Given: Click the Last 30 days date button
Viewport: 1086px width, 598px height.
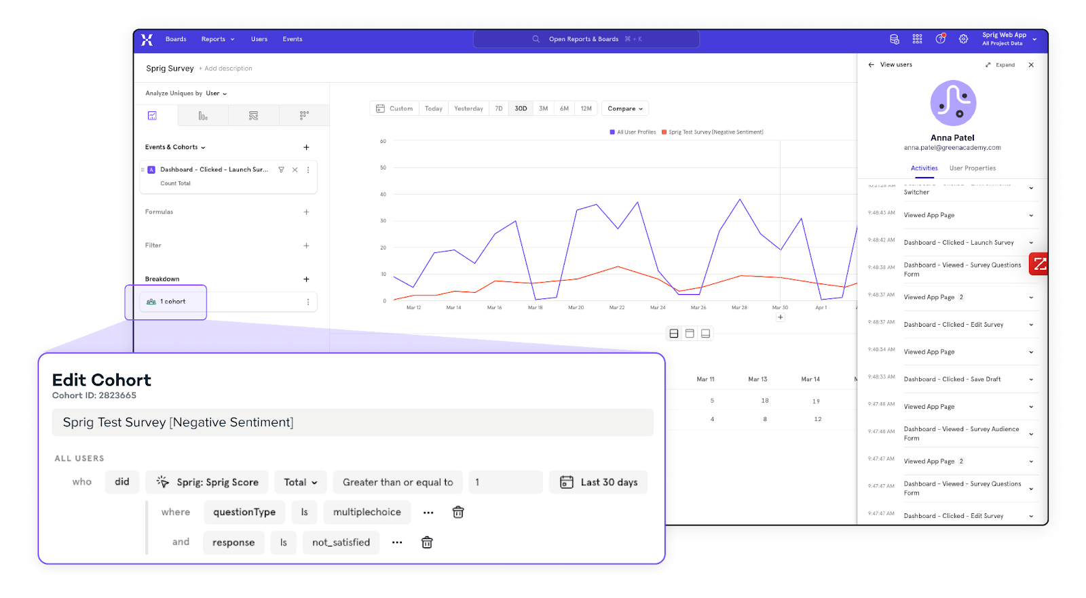Looking at the screenshot, I should (x=599, y=482).
